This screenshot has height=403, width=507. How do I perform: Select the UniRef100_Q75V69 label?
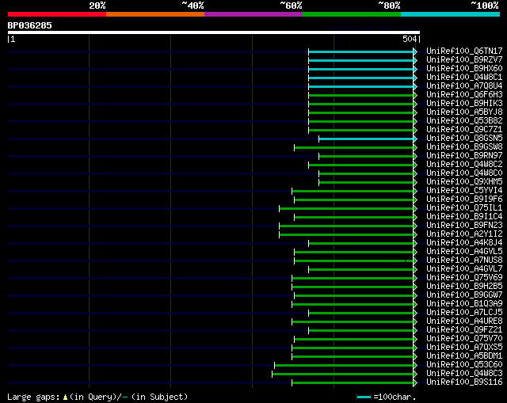click(464, 278)
